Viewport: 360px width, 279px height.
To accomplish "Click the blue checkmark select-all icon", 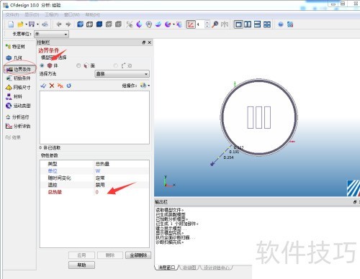I will [43, 86].
